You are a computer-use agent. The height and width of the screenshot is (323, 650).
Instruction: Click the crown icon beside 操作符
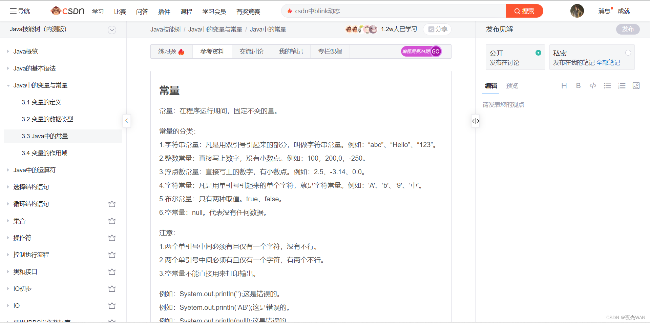pyautogui.click(x=112, y=238)
